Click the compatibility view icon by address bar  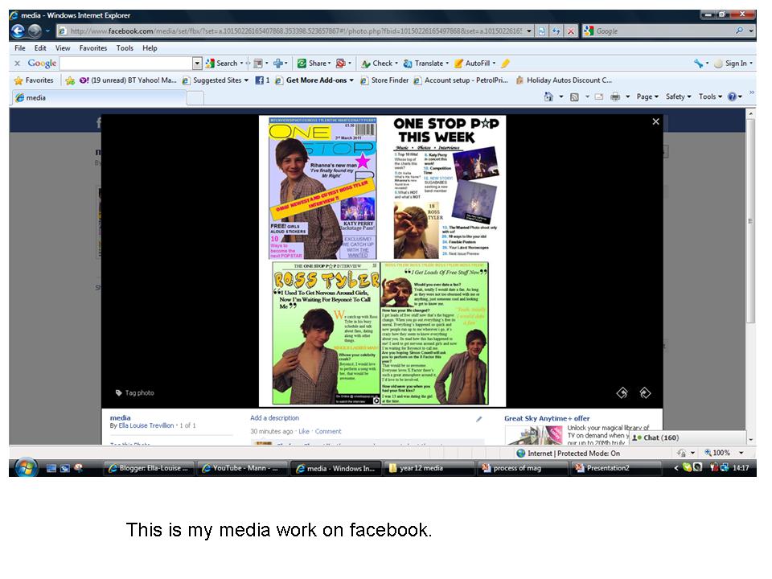(541, 31)
